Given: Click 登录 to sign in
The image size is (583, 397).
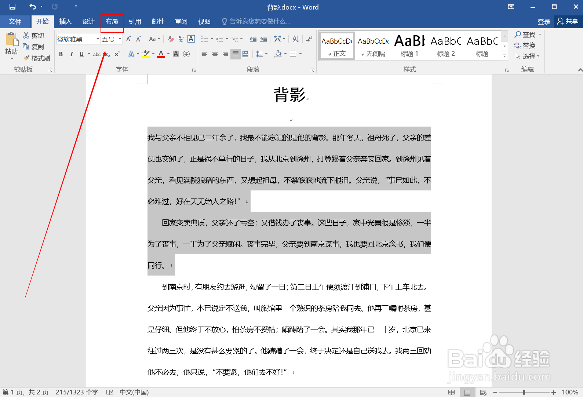Looking at the screenshot, I should point(544,22).
